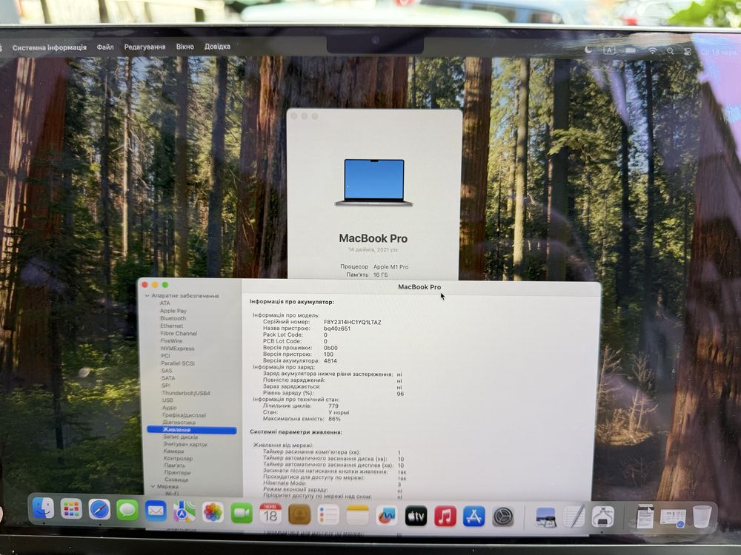741x555 pixels.
Task: Open Calendar showing date 18 in Dock
Action: click(270, 514)
